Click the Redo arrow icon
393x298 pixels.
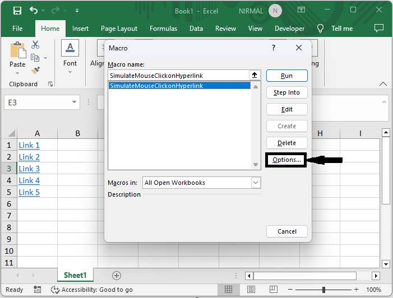[x=56, y=10]
